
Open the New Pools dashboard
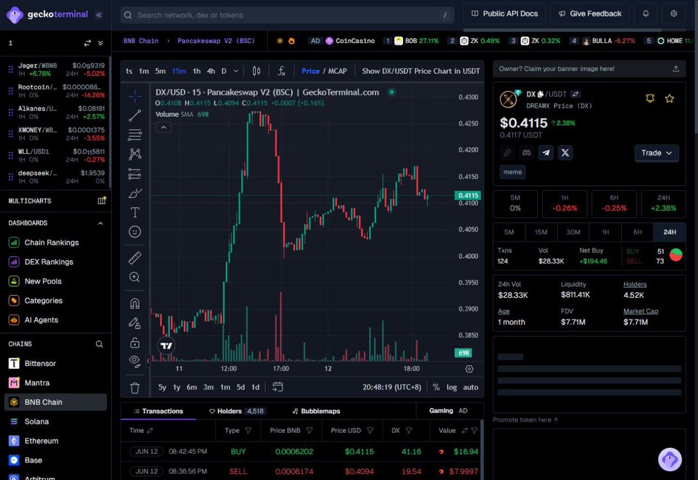tap(43, 281)
